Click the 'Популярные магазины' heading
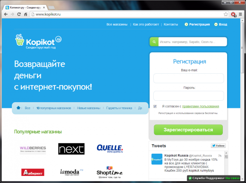Screen dimensions: 246x183 [x=38, y=131]
